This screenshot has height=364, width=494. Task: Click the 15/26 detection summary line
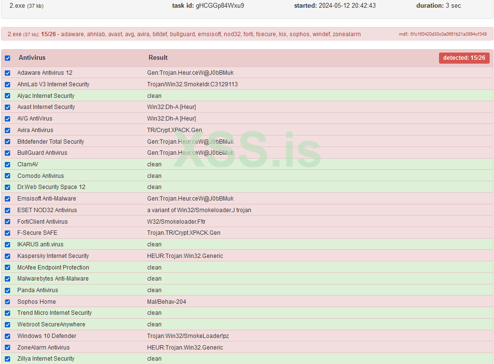pos(184,34)
